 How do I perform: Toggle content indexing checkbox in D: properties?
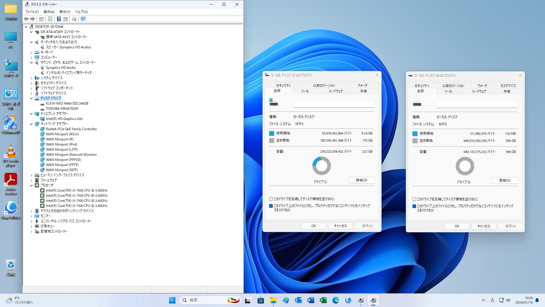pos(414,206)
